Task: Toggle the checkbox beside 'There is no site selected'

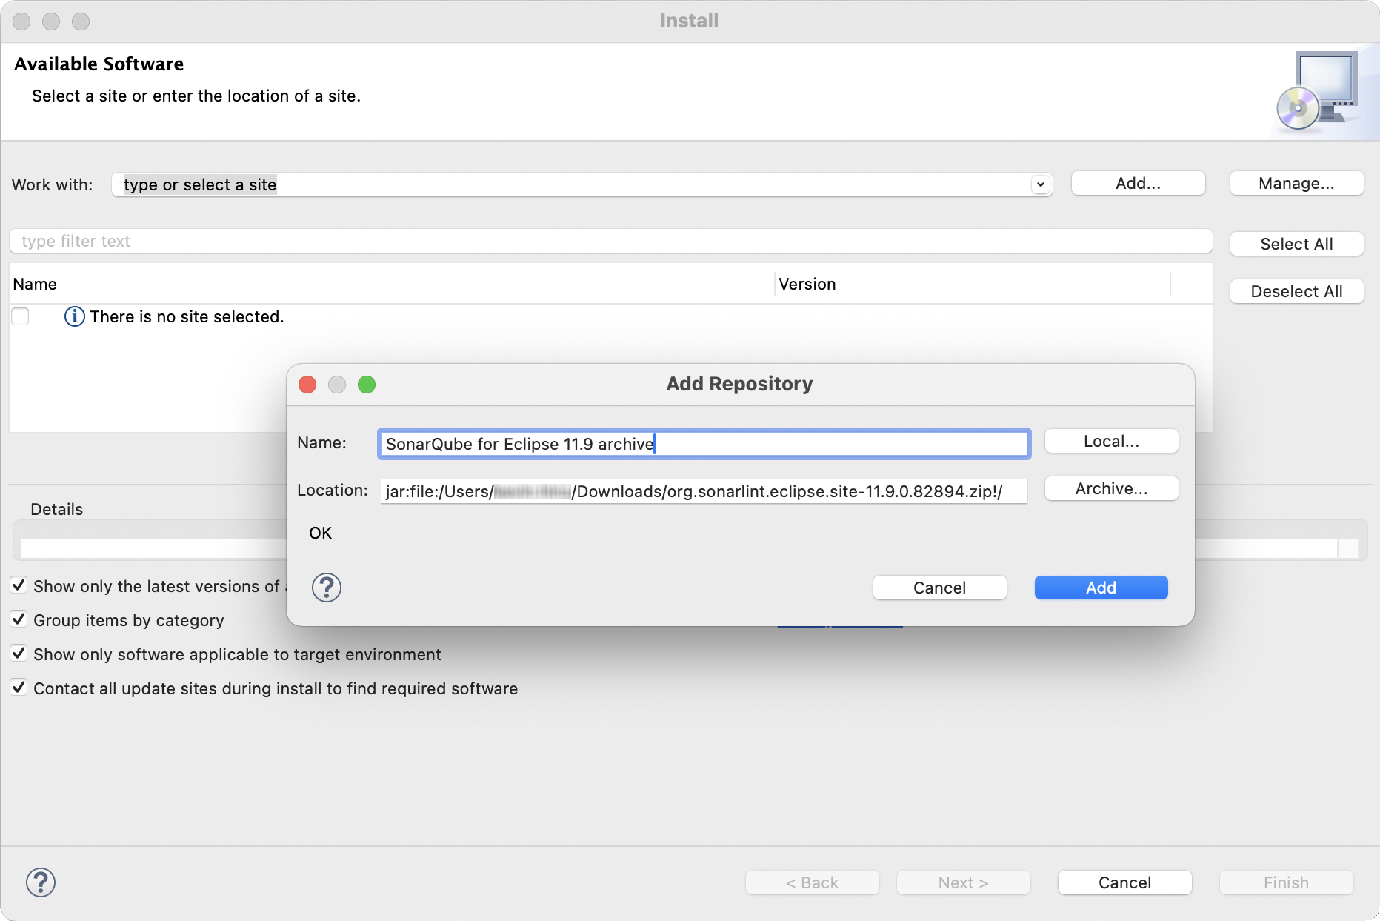Action: [x=21, y=316]
